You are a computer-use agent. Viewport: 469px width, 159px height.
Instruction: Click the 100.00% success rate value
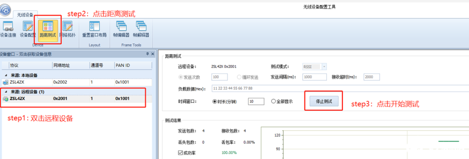pyautogui.click(x=229, y=153)
